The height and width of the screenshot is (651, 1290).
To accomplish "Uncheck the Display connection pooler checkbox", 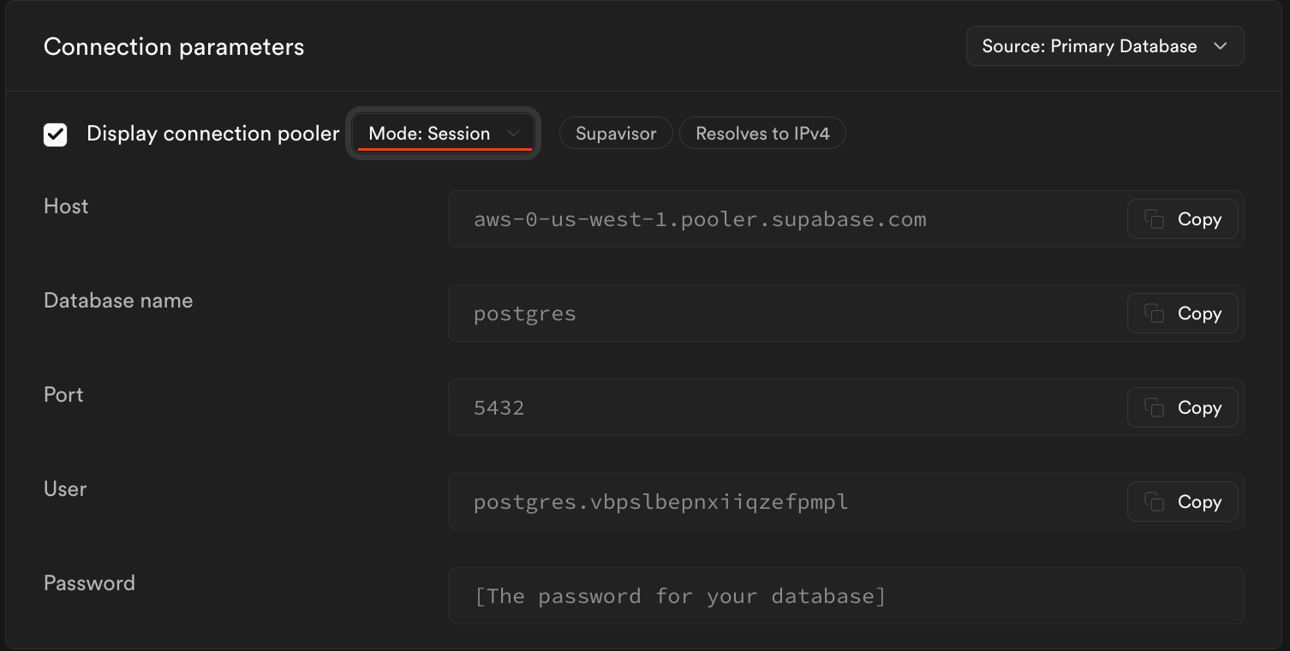I will (x=55, y=133).
